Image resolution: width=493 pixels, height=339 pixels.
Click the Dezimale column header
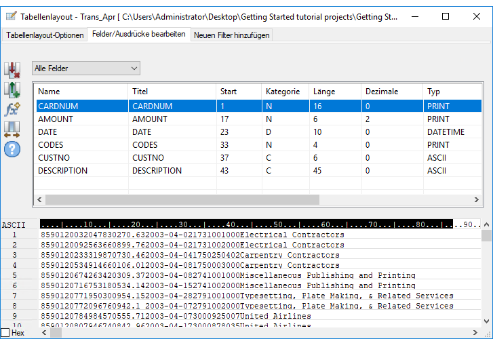[x=390, y=92]
